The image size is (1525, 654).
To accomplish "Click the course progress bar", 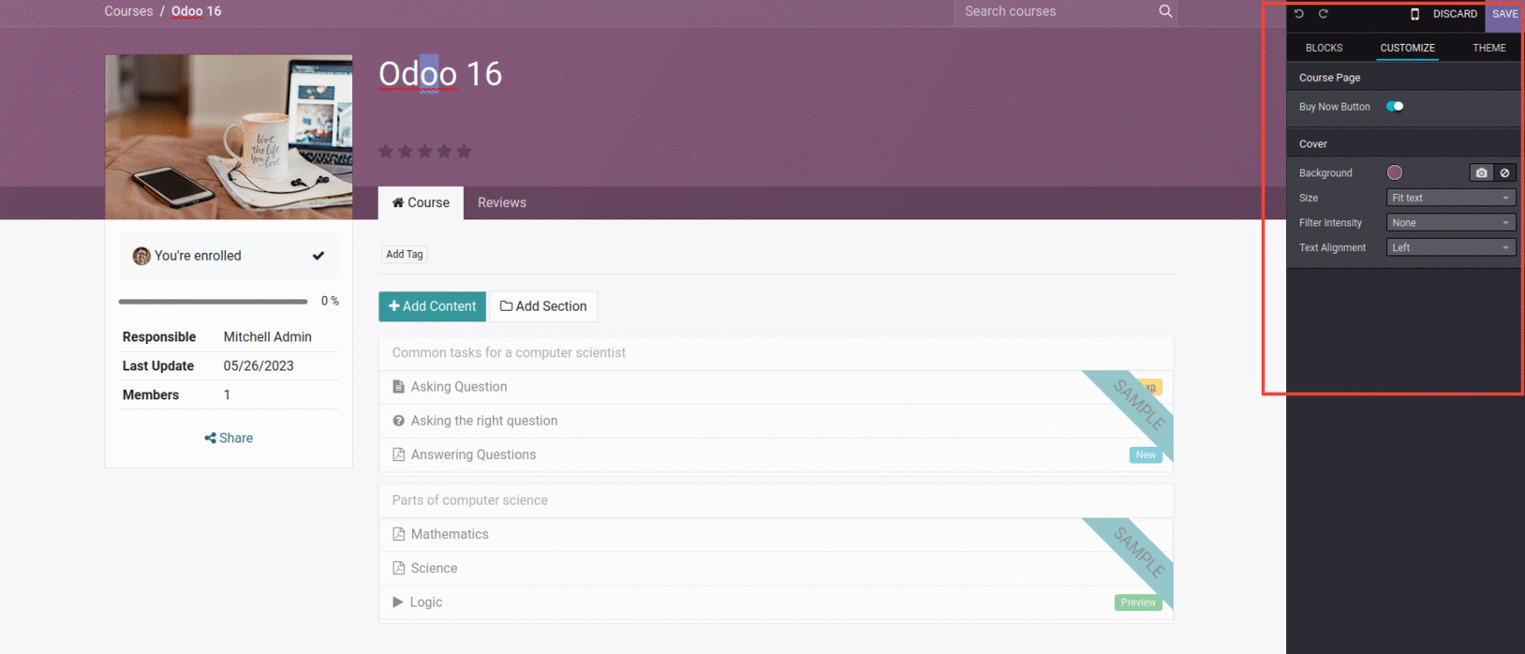I will (213, 302).
